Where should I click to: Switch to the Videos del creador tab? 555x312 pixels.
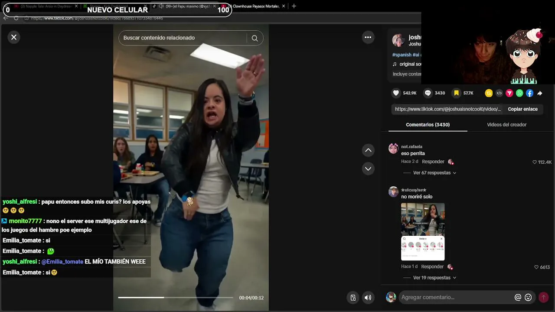tap(506, 125)
